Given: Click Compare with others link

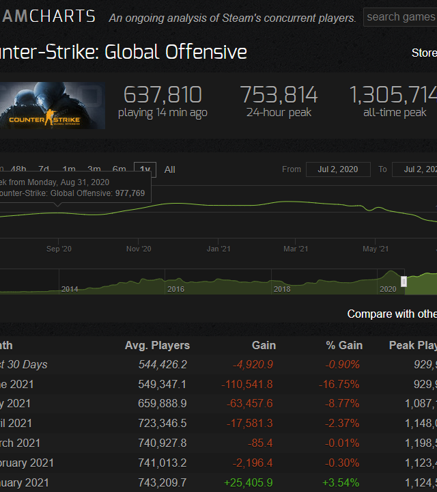Looking at the screenshot, I should coord(391,314).
